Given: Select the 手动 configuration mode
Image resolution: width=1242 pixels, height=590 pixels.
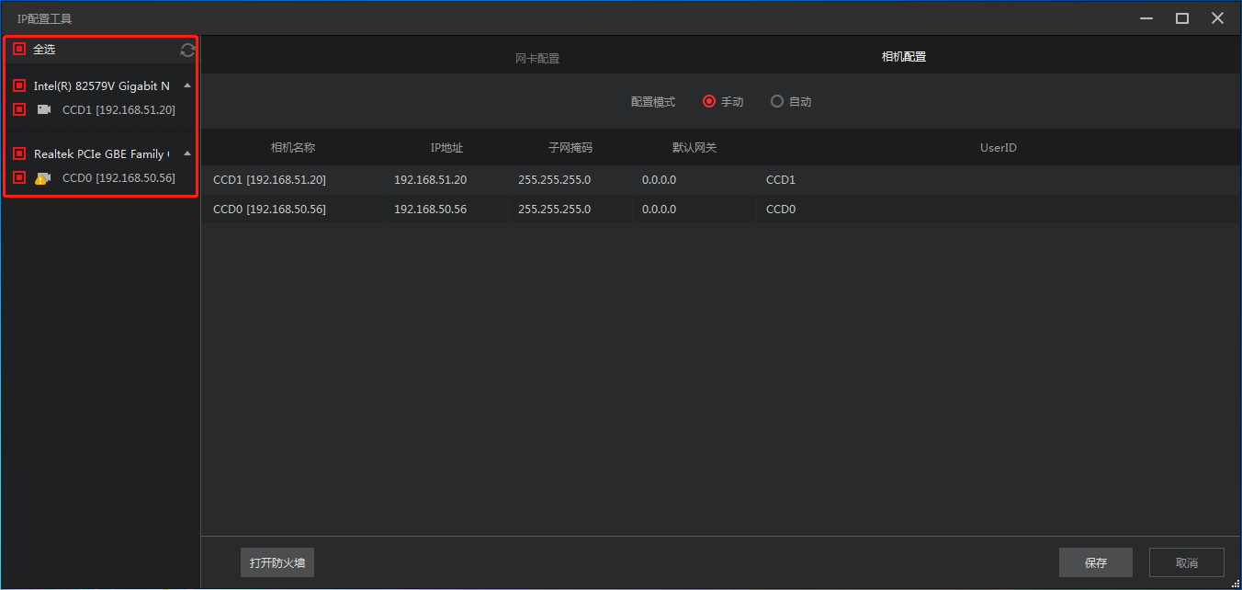Looking at the screenshot, I should (709, 102).
